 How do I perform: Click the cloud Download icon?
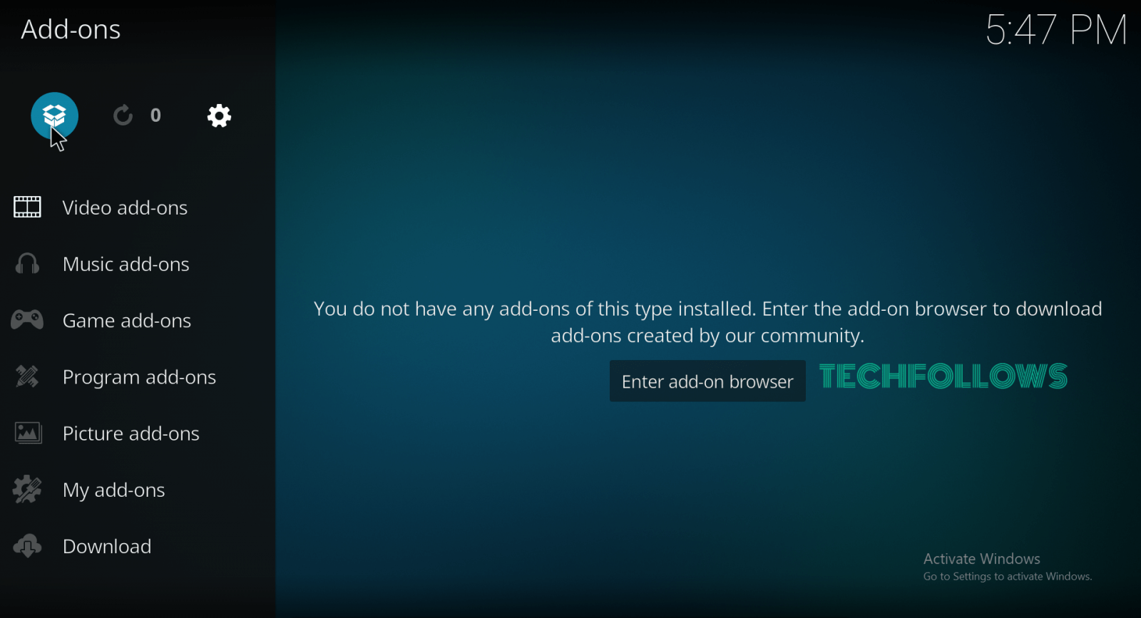(x=28, y=546)
